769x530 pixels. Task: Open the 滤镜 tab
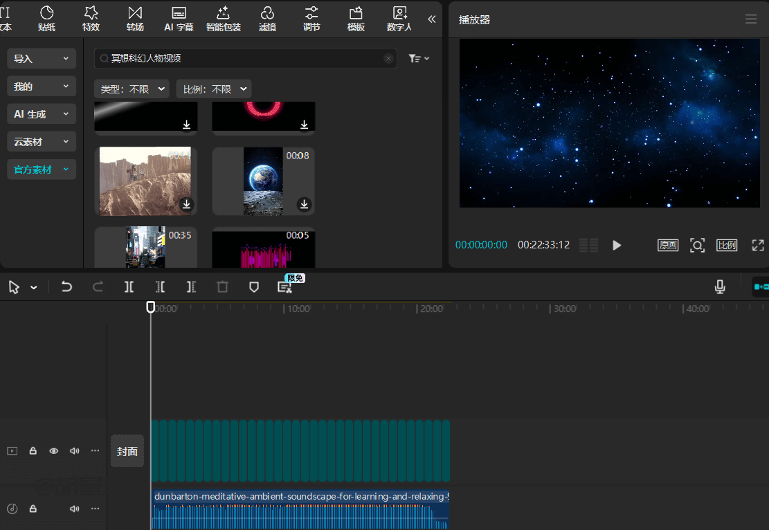click(267, 19)
